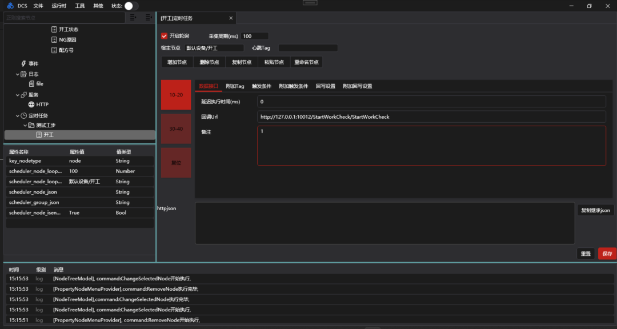
Task: Select the HTTP tree item label
Action: (42, 105)
